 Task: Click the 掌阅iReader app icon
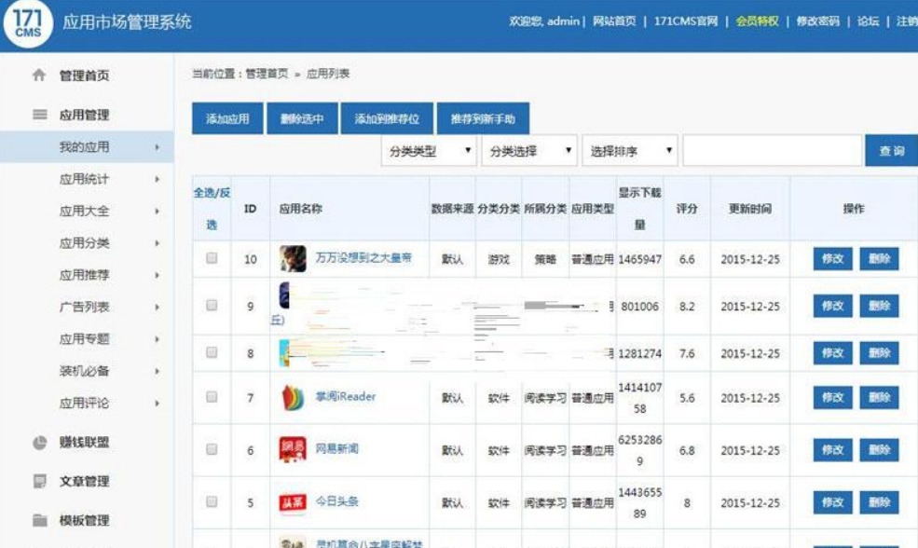(x=293, y=398)
